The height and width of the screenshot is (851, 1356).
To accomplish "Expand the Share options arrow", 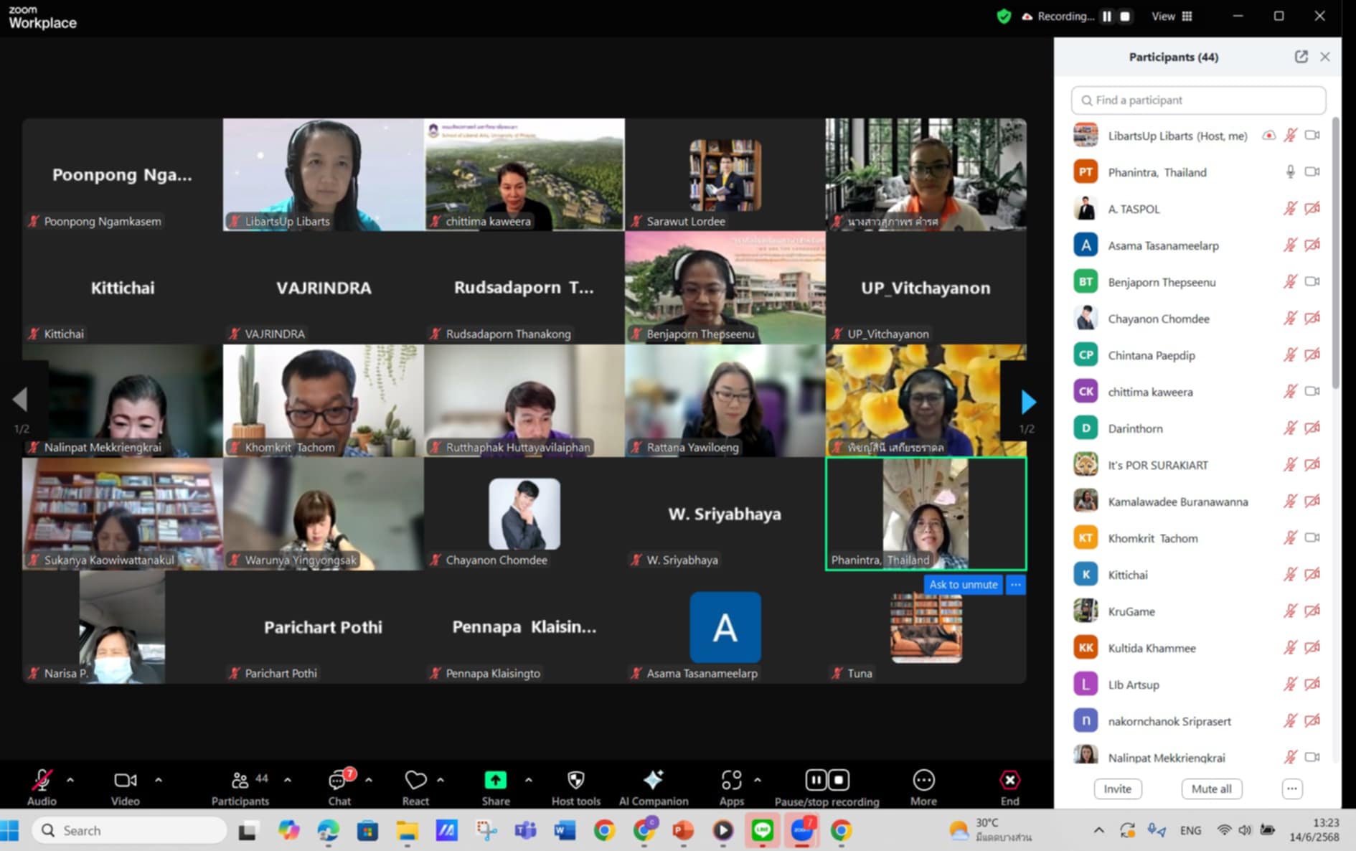I will (x=529, y=780).
